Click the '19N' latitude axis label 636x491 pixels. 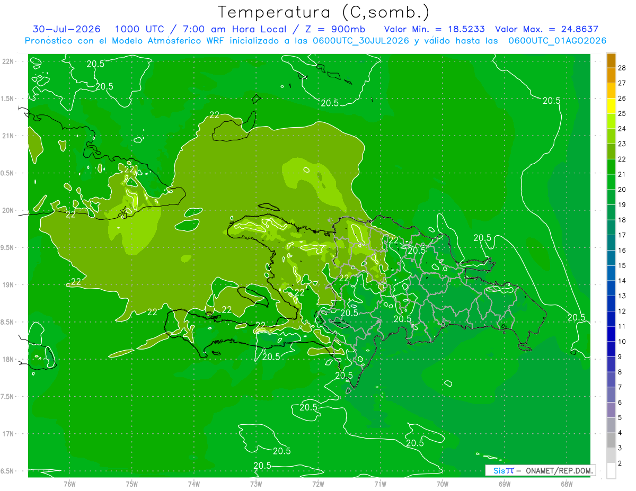pyautogui.click(x=8, y=284)
